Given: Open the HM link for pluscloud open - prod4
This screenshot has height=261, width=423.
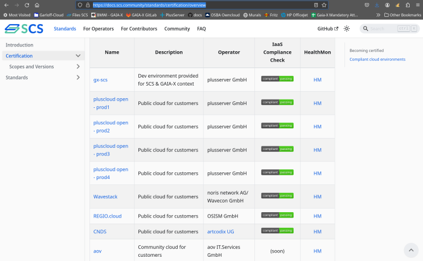Looking at the screenshot, I should coord(317,173).
